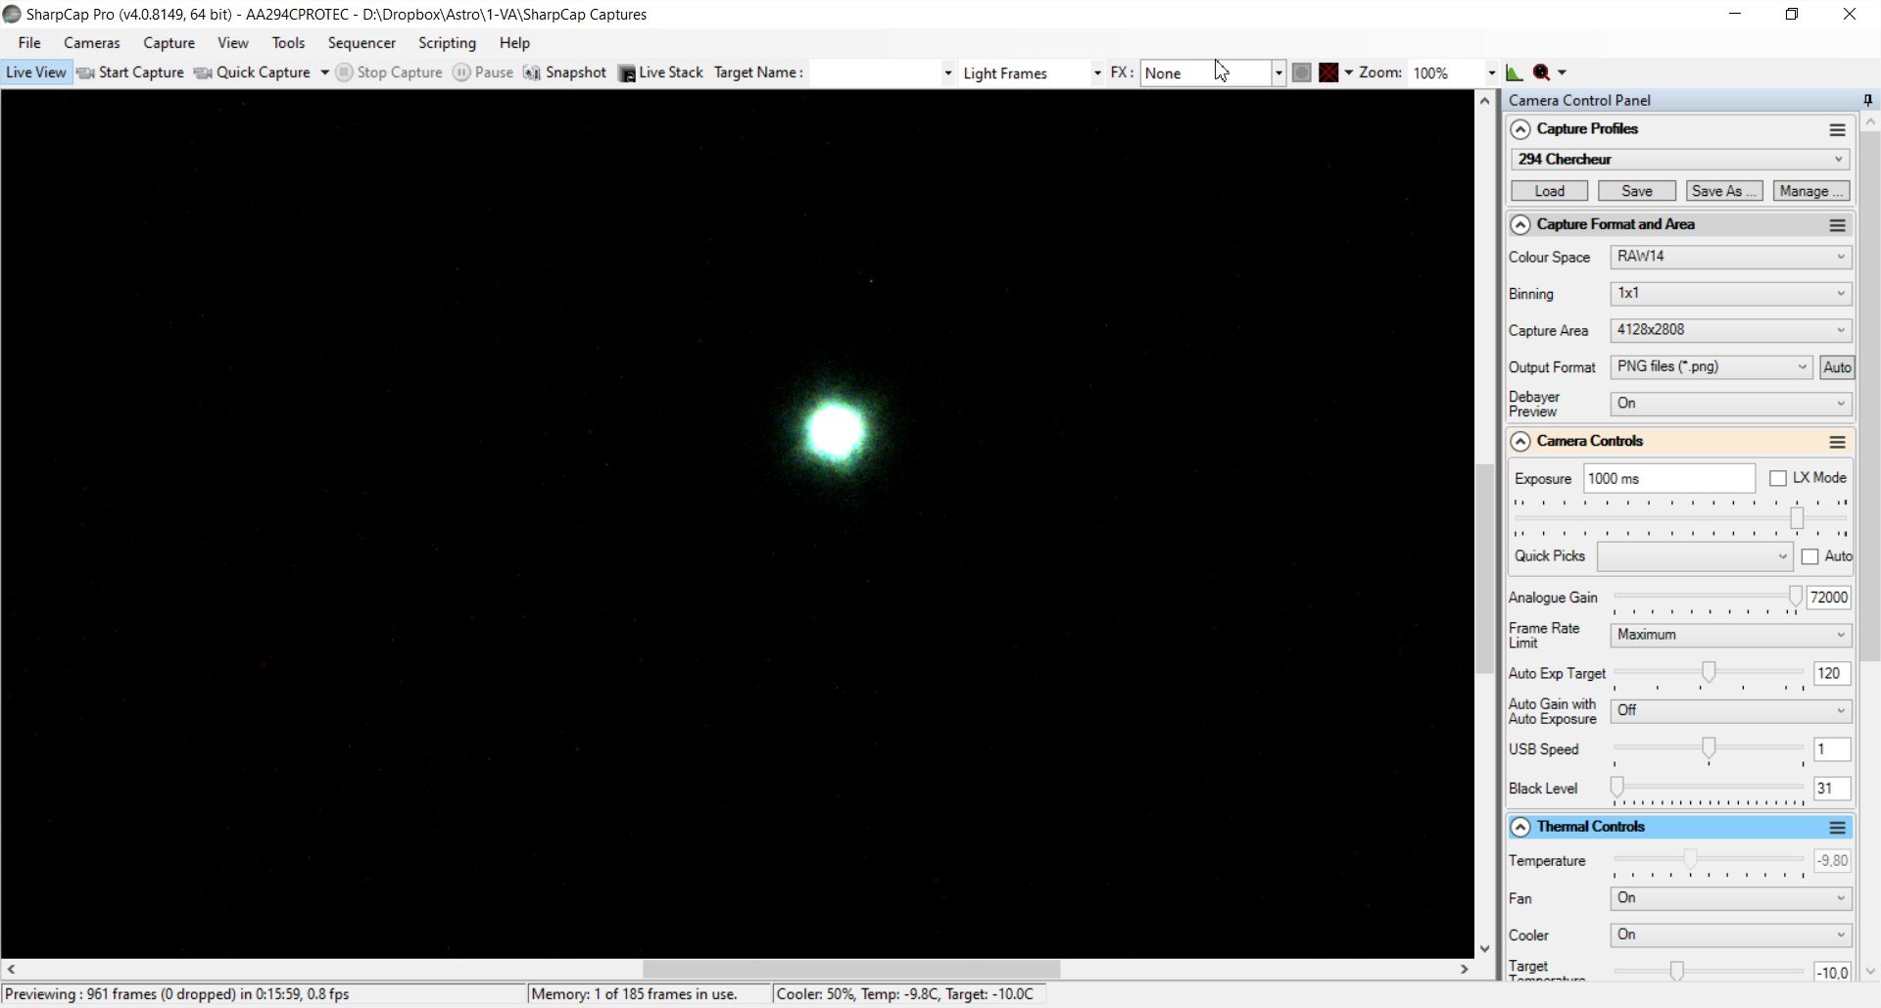
Task: Click the Save profile button
Action: point(1637,191)
